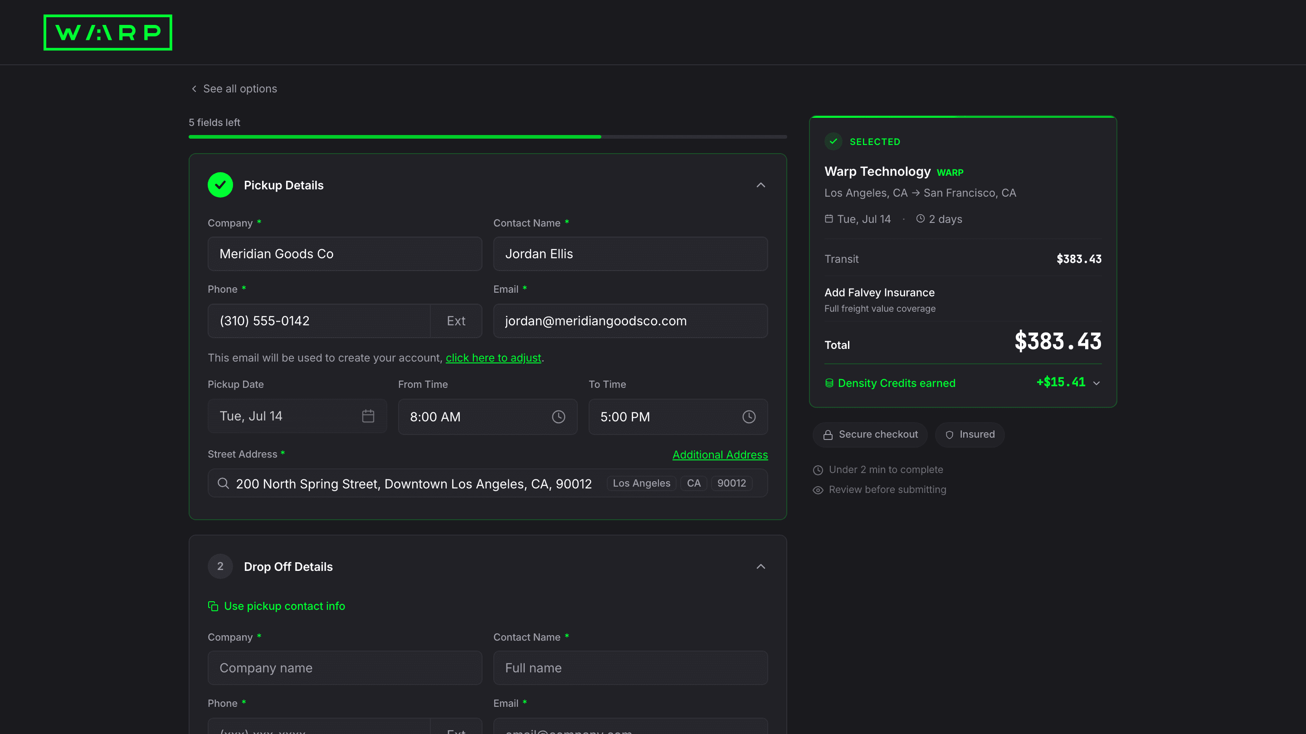
Task: Click the CA state chip
Action: (x=693, y=483)
